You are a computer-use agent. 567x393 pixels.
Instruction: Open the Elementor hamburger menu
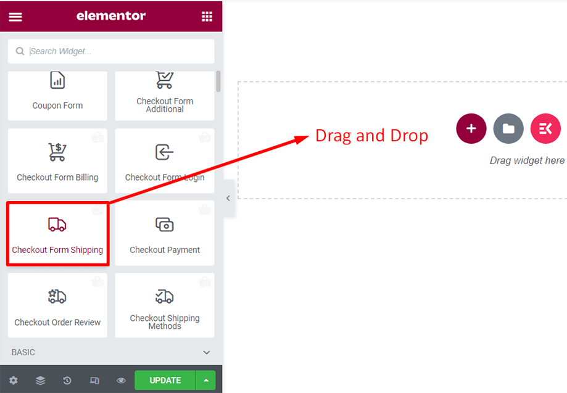(x=15, y=17)
